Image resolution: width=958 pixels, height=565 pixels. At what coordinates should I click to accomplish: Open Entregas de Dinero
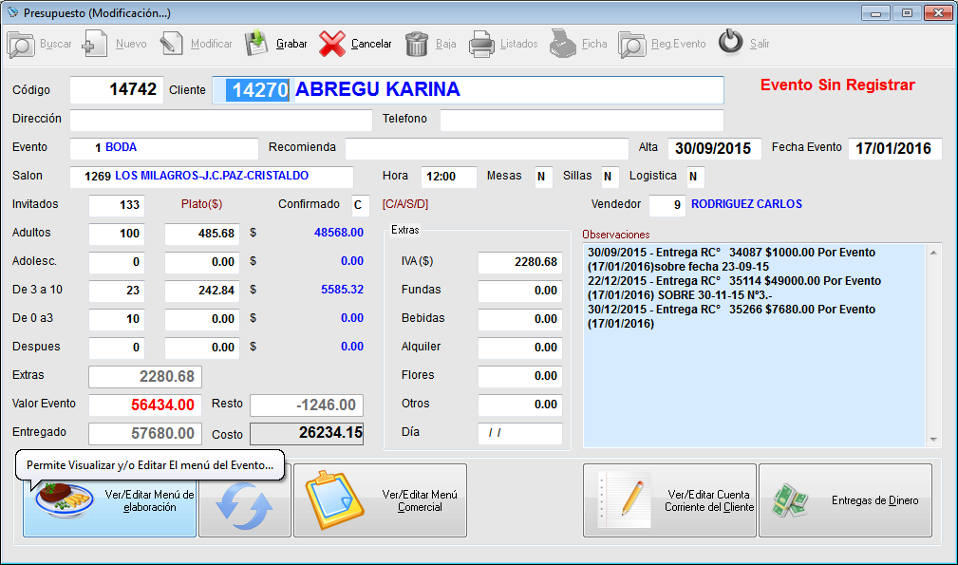point(846,500)
